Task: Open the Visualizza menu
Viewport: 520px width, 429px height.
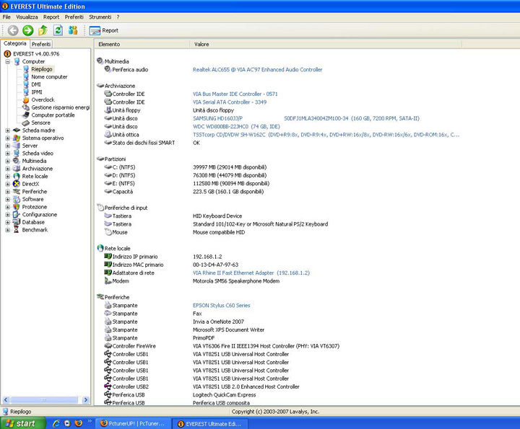Action: coord(27,17)
